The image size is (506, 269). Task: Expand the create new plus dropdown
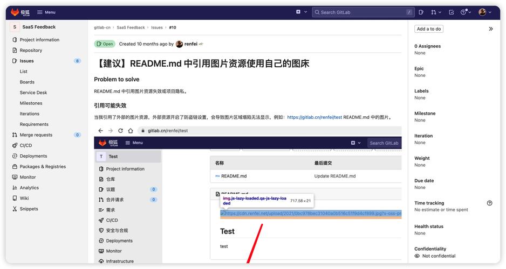pos(302,12)
